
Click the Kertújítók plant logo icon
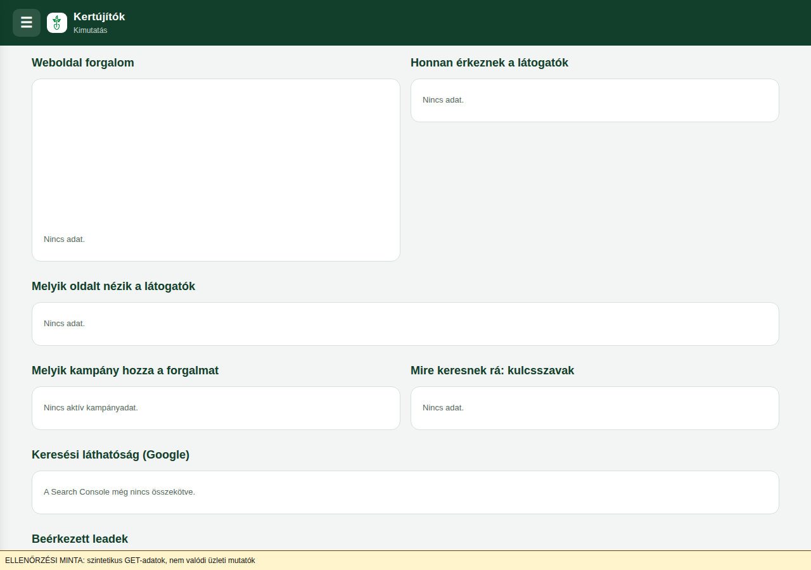57,23
